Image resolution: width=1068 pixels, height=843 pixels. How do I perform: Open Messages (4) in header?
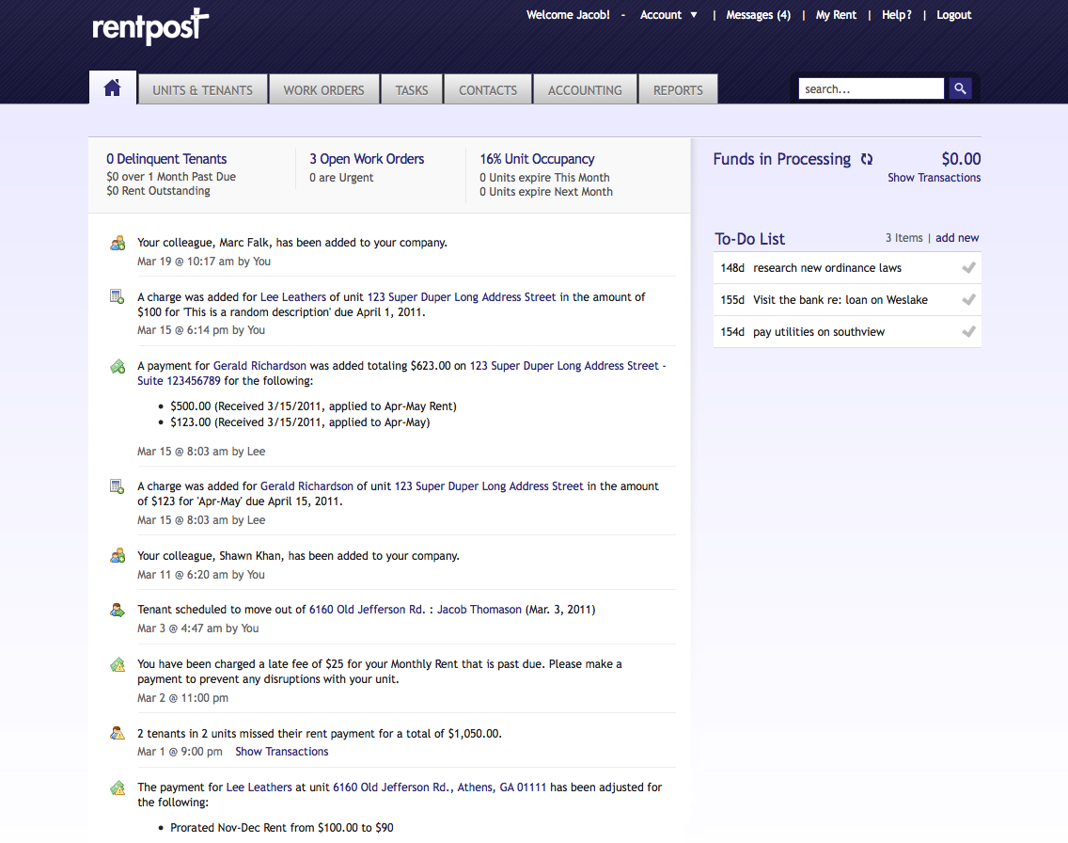coord(758,15)
